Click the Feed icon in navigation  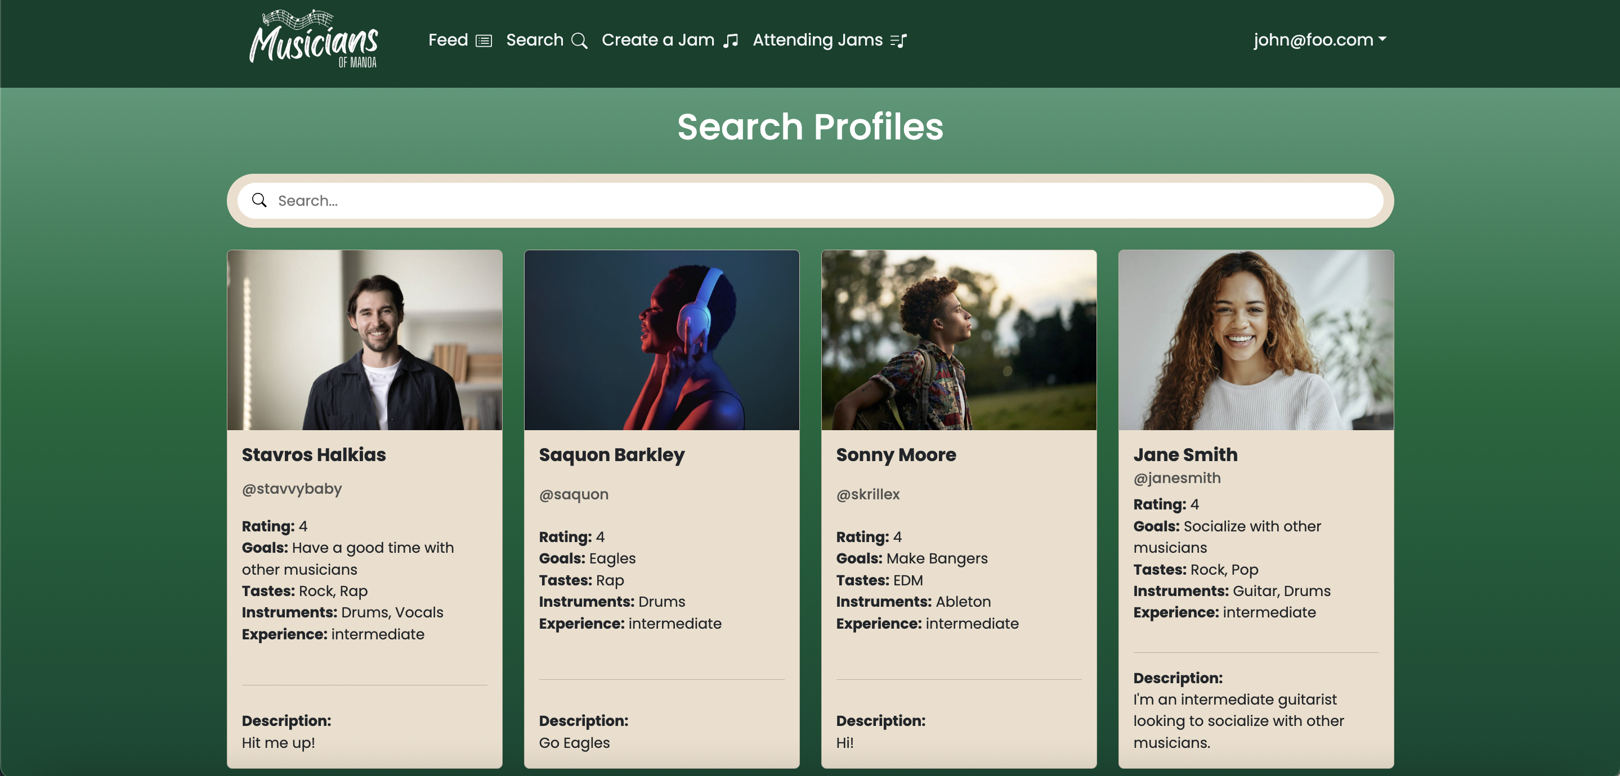click(484, 39)
